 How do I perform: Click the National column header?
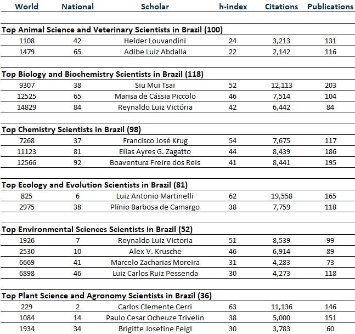point(78,7)
